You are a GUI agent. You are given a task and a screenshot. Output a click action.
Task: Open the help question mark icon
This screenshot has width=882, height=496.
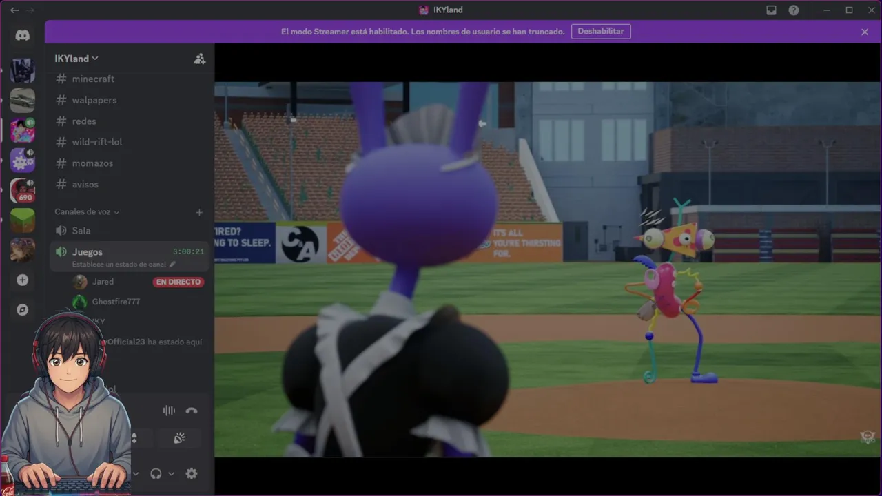coord(794,10)
